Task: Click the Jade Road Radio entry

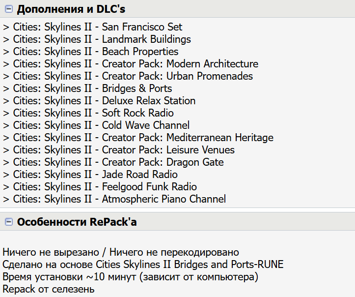Action: tap(90, 175)
